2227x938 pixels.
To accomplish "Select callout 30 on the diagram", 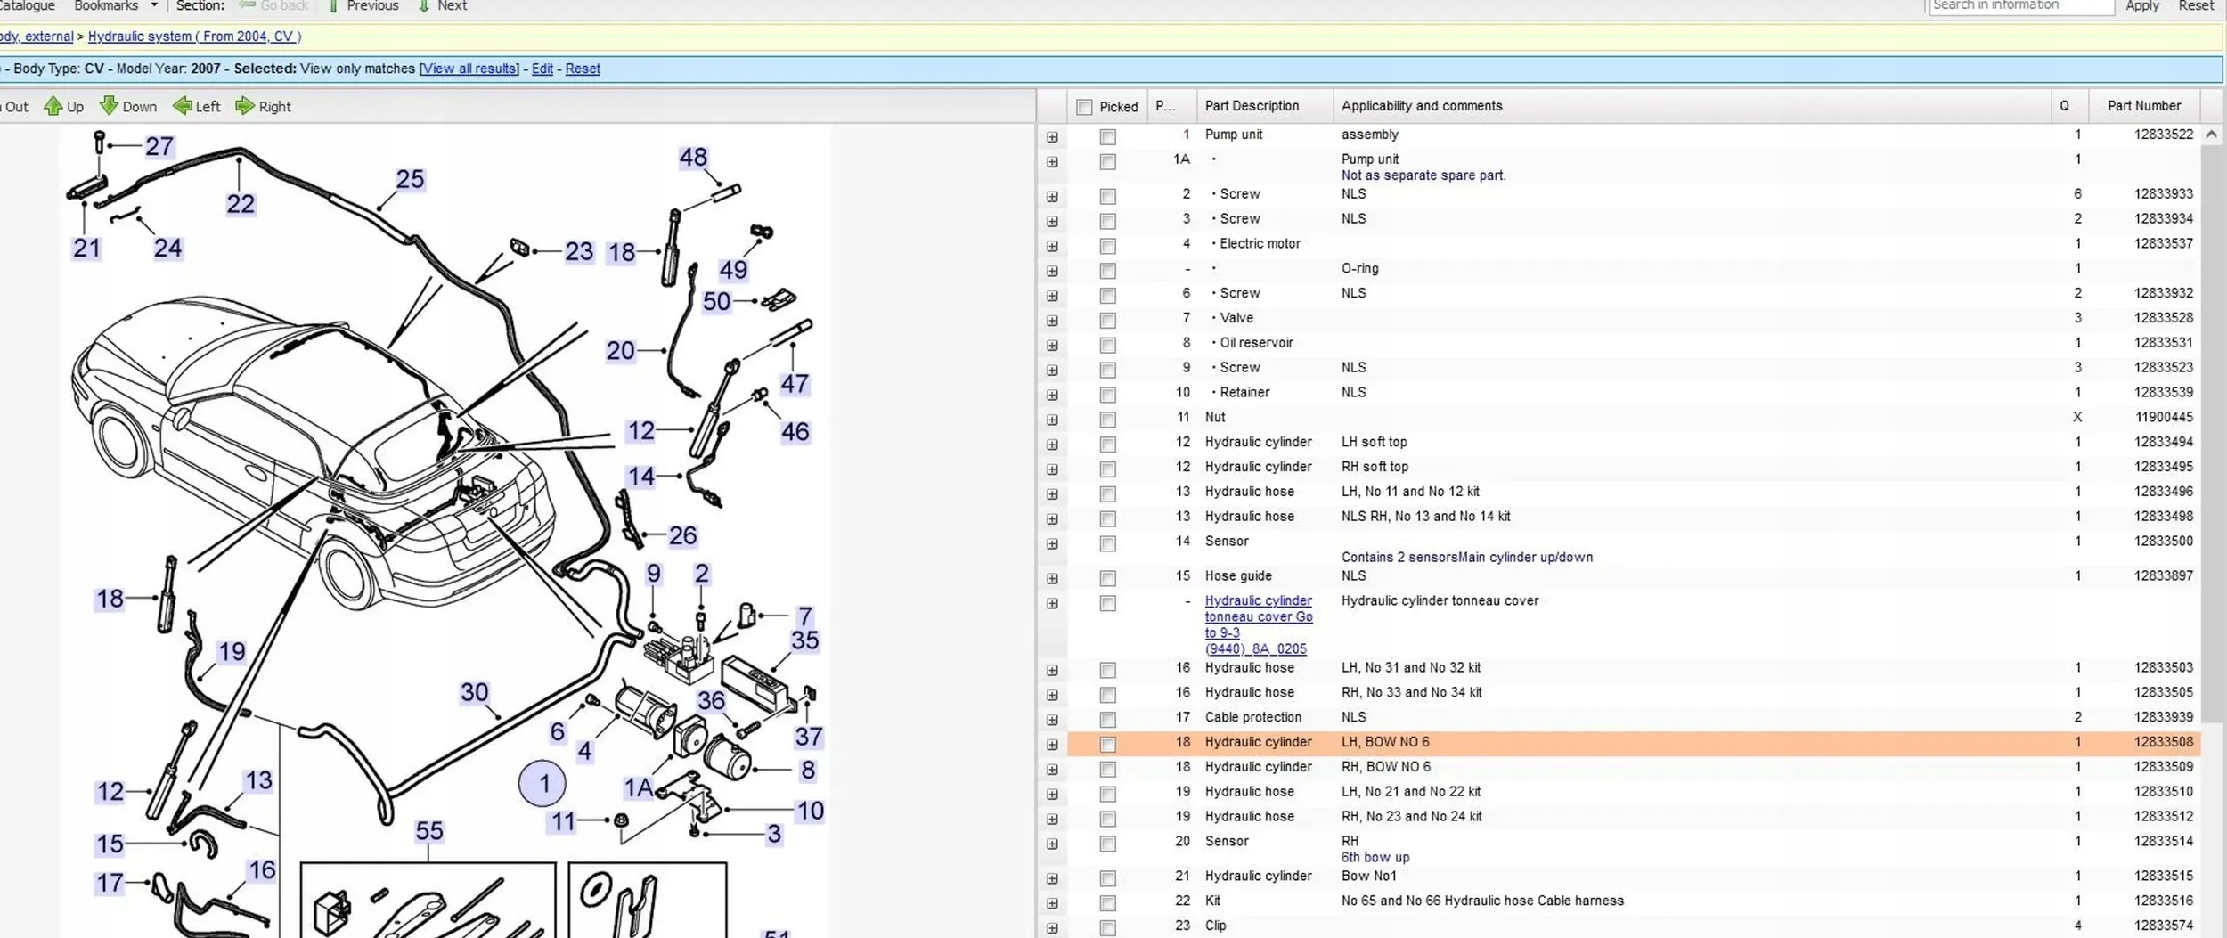I will click(474, 692).
